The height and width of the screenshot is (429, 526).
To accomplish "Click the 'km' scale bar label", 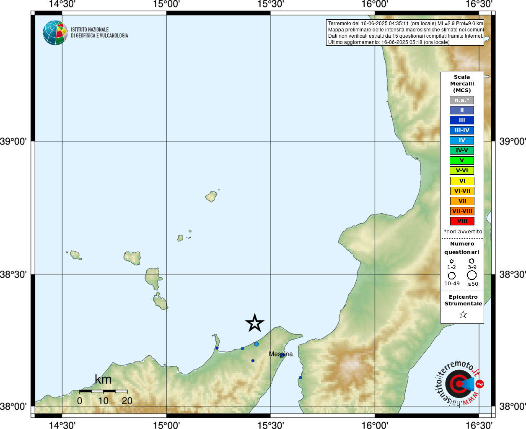I will 103,380.
